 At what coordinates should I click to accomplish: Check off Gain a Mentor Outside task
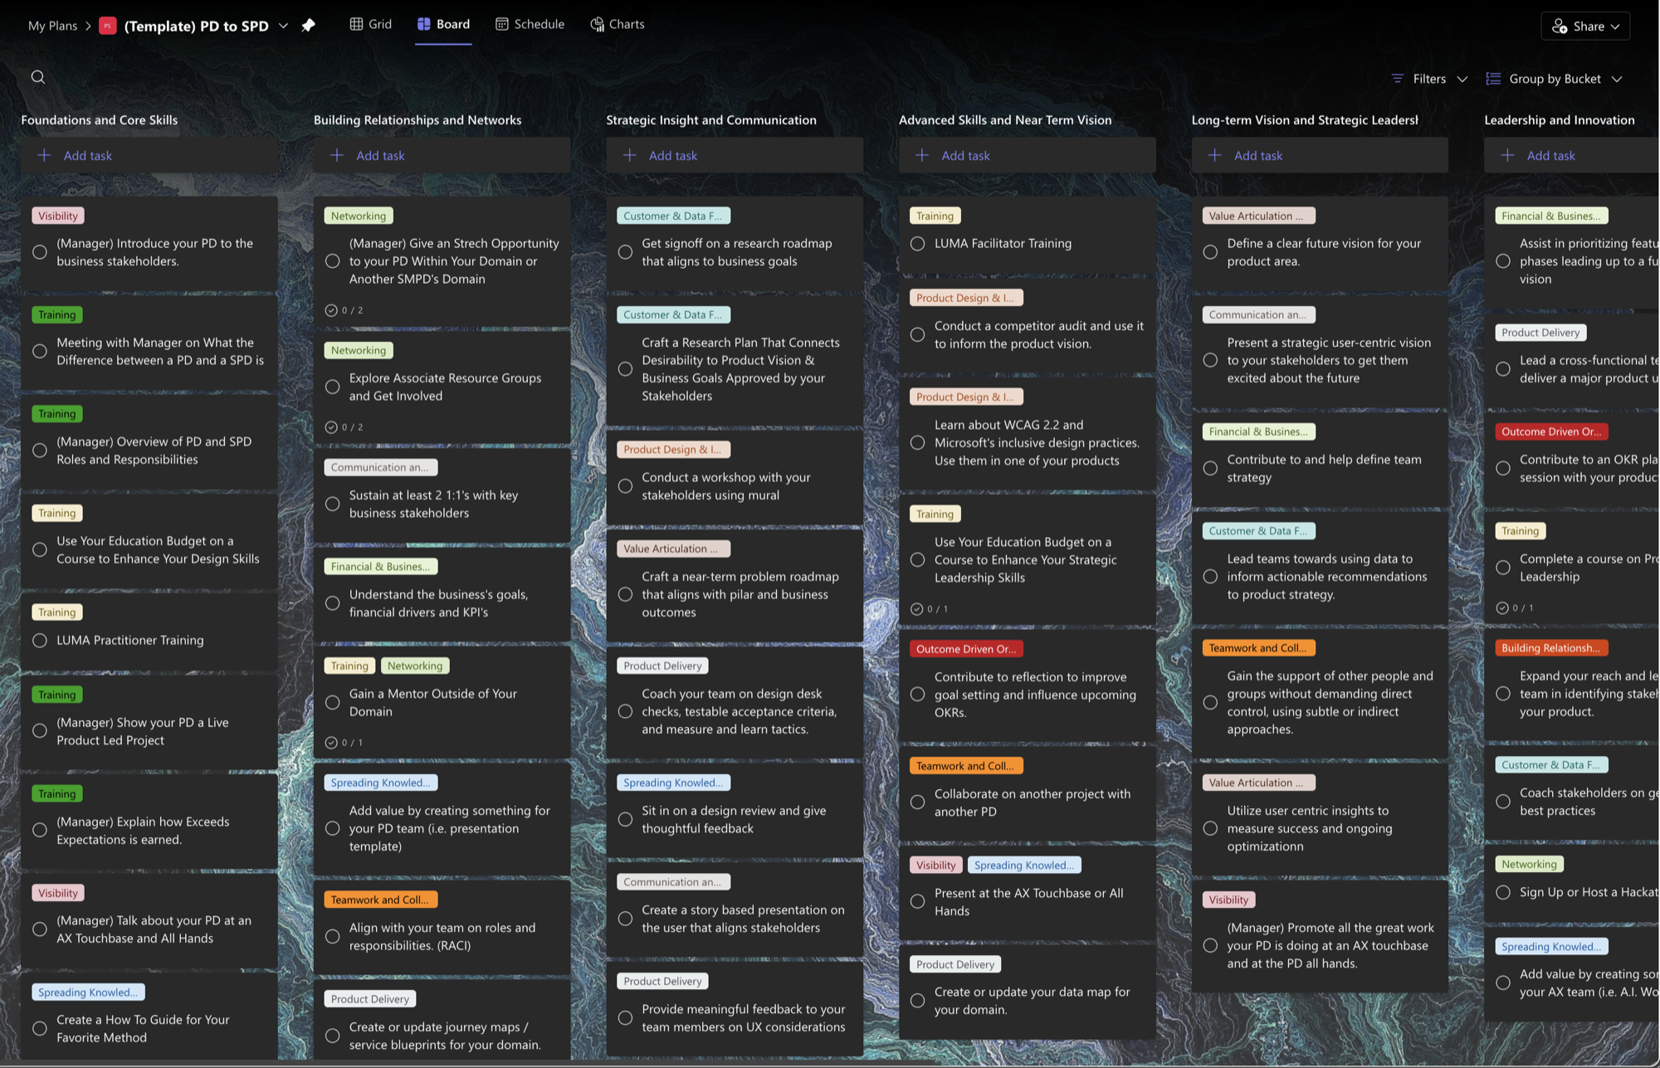[x=333, y=702]
